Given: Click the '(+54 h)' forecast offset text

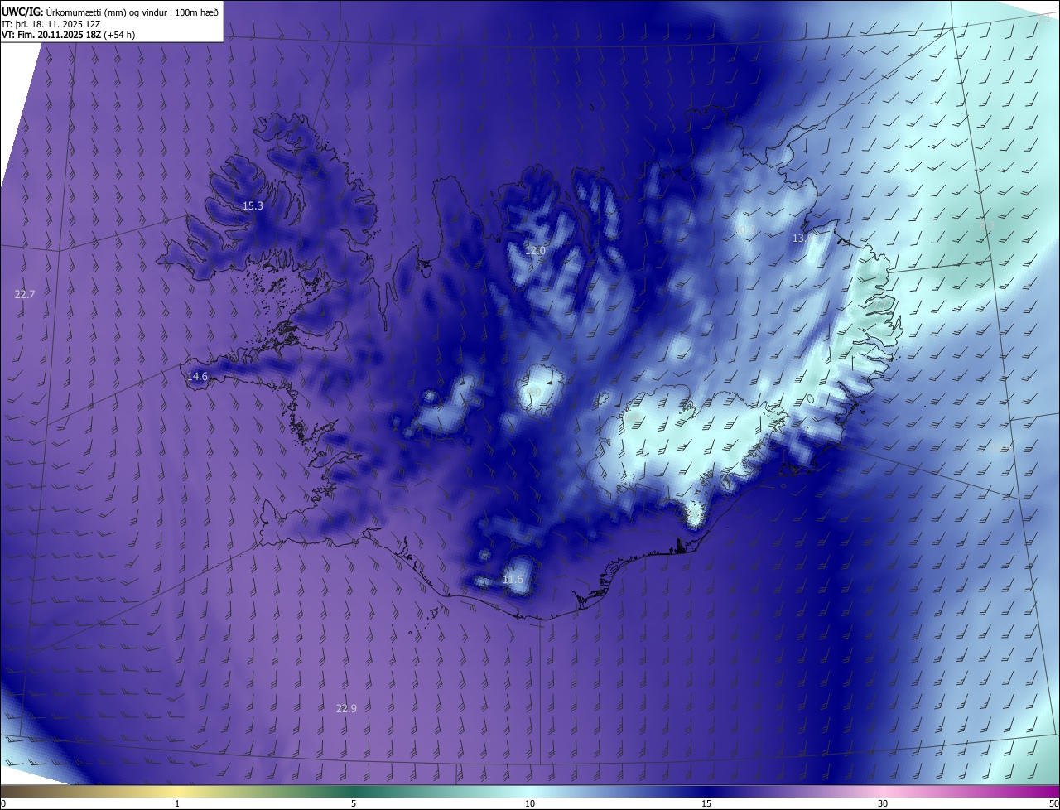Looking at the screenshot, I should [120, 35].
